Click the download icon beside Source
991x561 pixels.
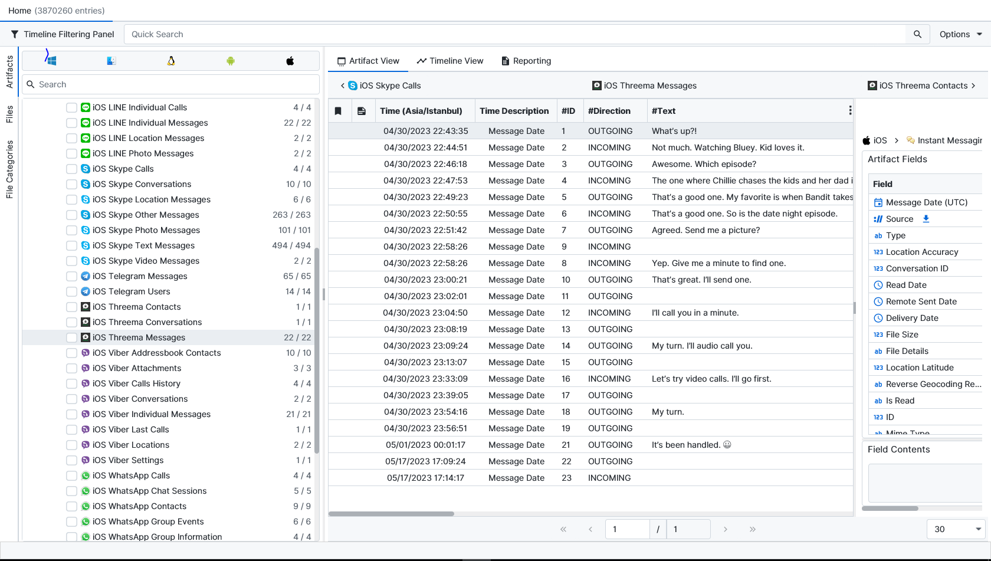(926, 219)
